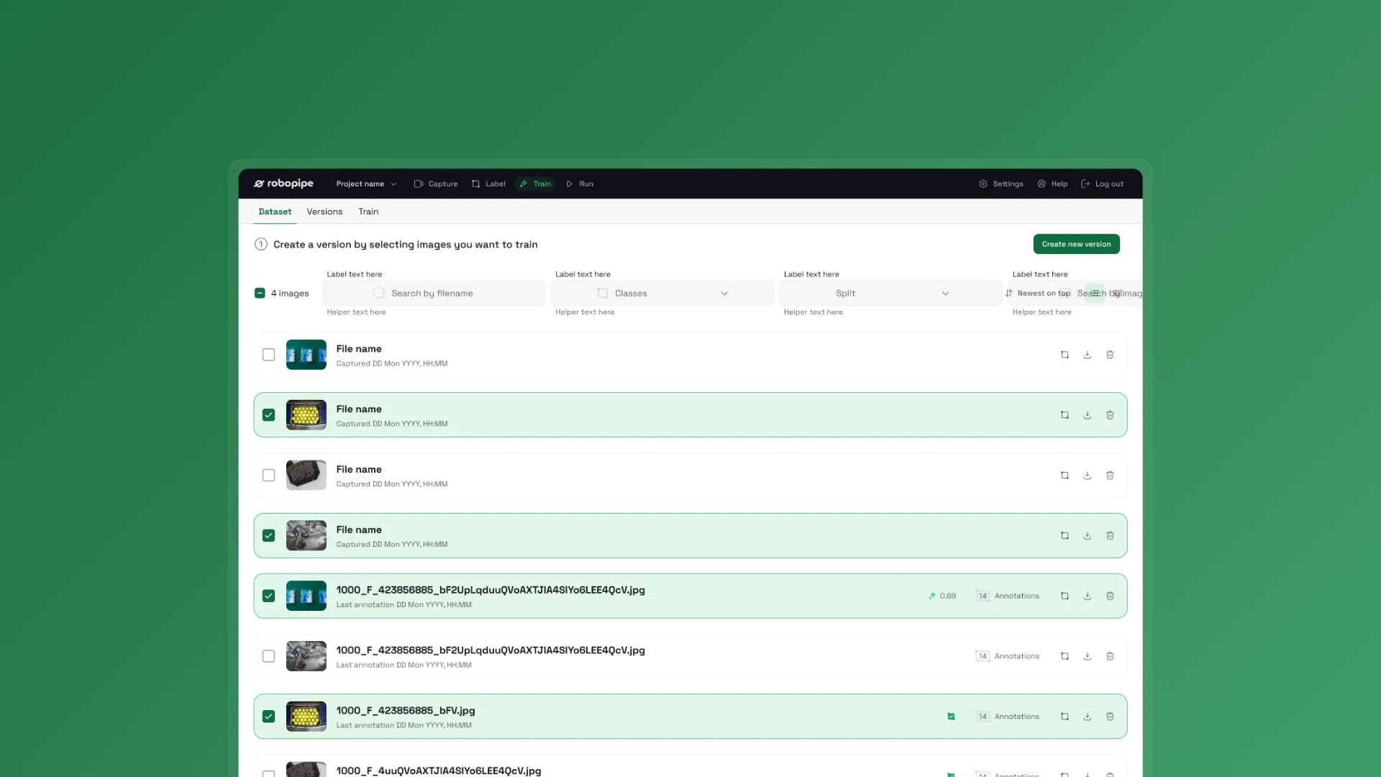Delete the image row showing the 0.89 score
Screen dimensions: 1381x777
point(1110,596)
